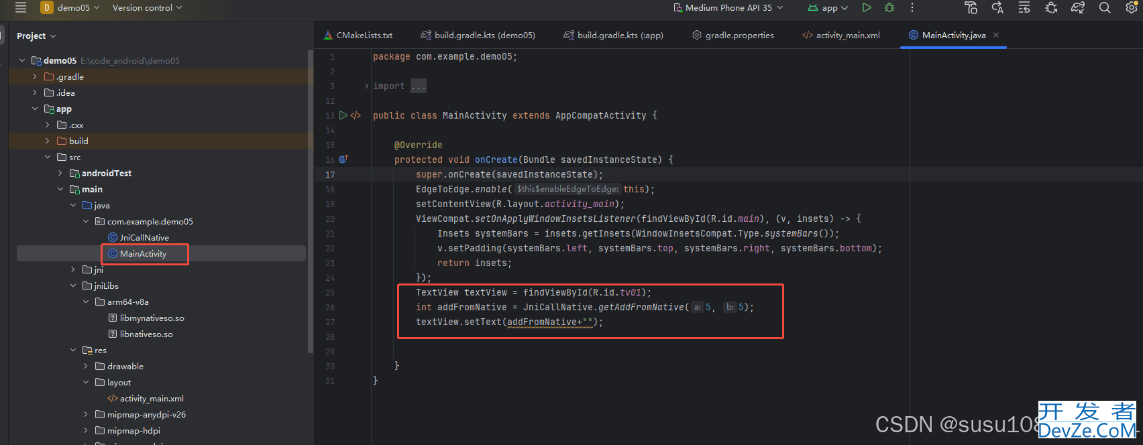The image size is (1143, 445).
Task: Click R.id.tv01 reference on line 25
Action: tap(617, 292)
